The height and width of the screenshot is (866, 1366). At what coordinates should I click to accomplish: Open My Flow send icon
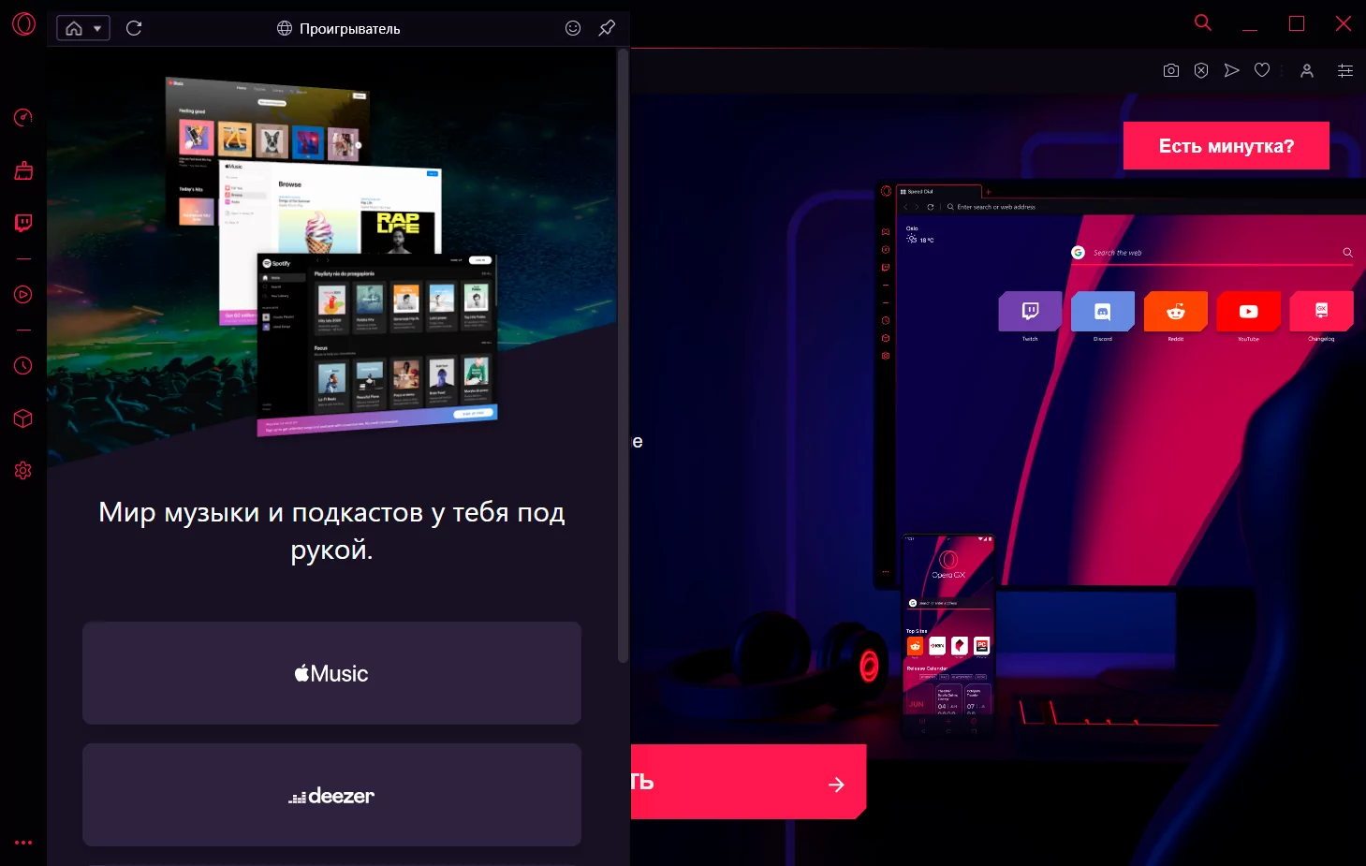pos(1231,70)
